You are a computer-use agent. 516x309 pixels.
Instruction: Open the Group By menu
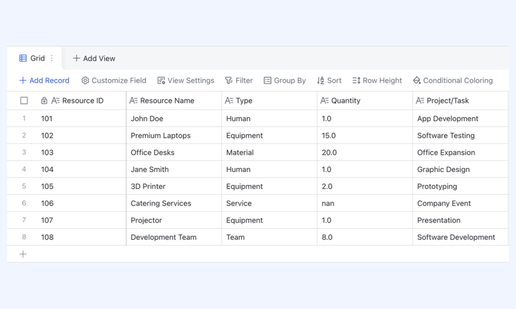coord(285,80)
